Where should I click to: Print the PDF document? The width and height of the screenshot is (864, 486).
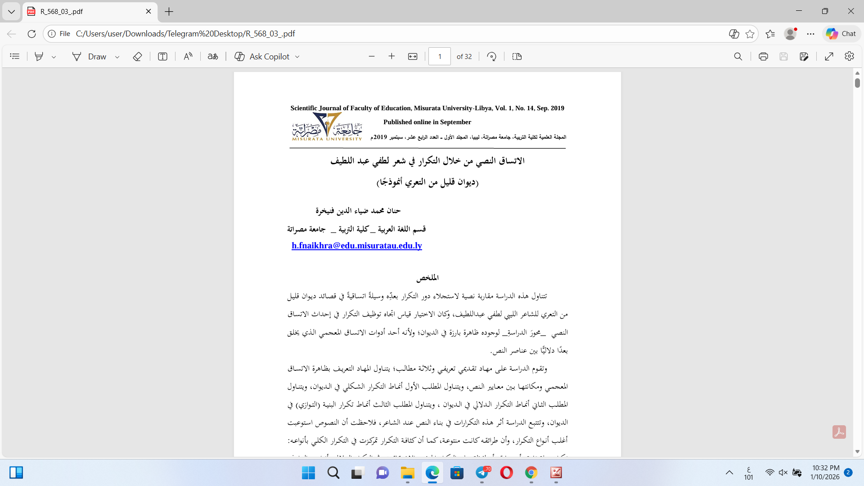click(763, 56)
